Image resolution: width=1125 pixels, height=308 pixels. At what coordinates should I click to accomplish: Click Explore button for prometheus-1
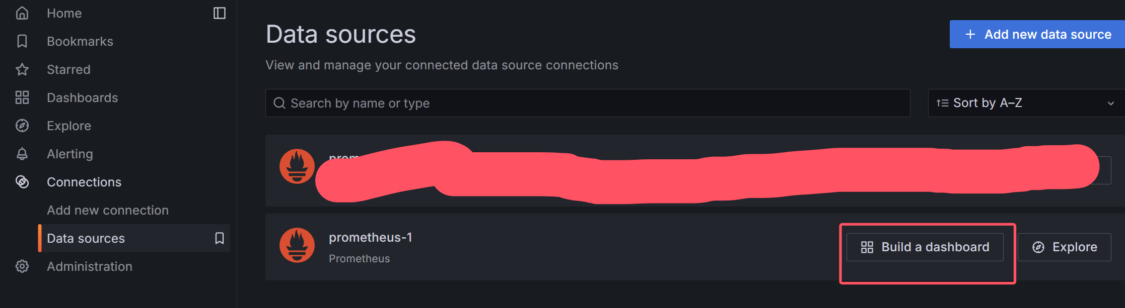(x=1064, y=247)
